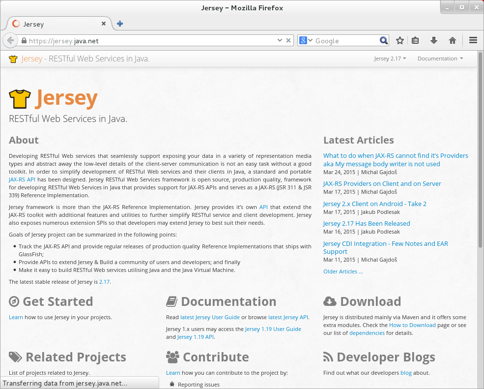Viewport: 484px width, 389px height.
Task: Click the Download heading
Action: [370, 301]
